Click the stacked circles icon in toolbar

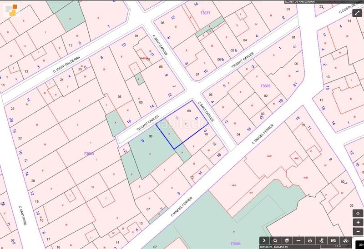pos(345,240)
